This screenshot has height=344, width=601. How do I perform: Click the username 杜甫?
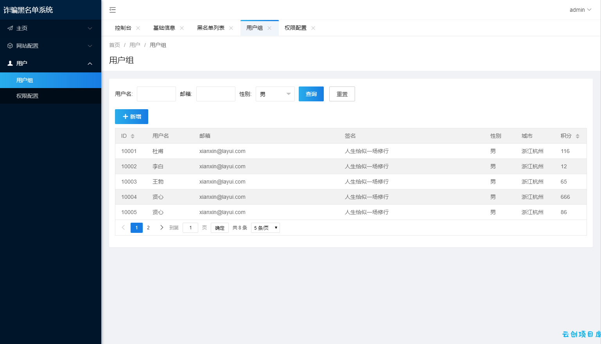pyautogui.click(x=158, y=151)
